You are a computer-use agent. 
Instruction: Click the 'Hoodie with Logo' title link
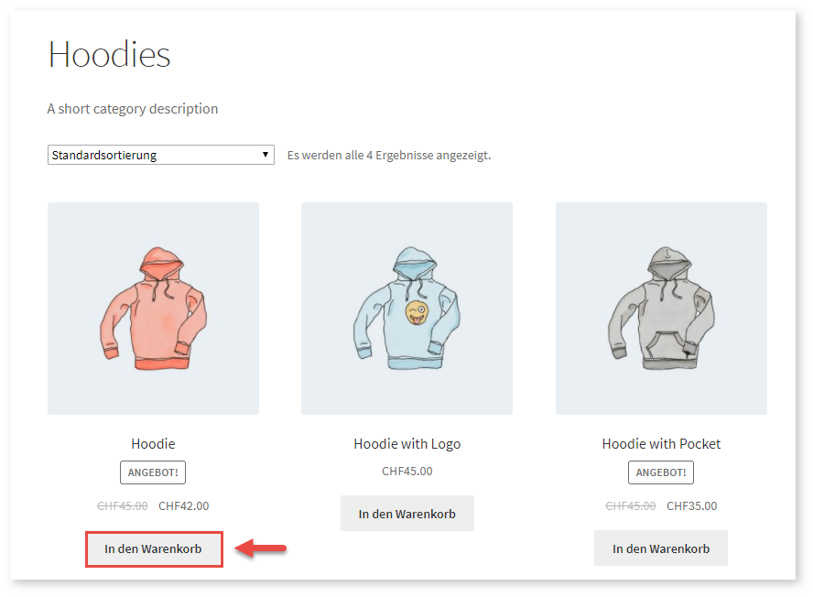pos(407,444)
